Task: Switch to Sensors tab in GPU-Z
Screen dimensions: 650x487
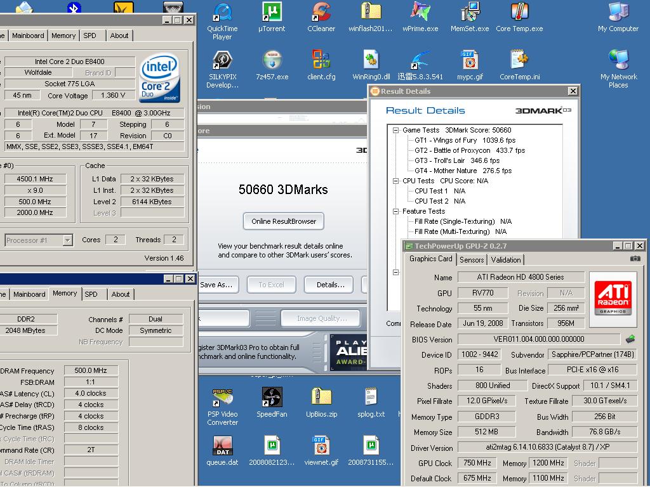Action: [x=472, y=259]
